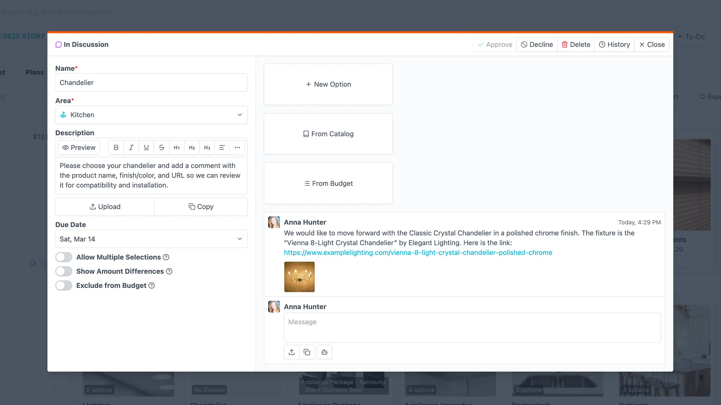Image resolution: width=721 pixels, height=405 pixels.
Task: Apply underline formatting in description toolbar
Action: [x=146, y=147]
